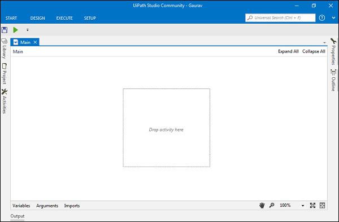
Task: Click the 100% zoom value
Action: click(285, 205)
